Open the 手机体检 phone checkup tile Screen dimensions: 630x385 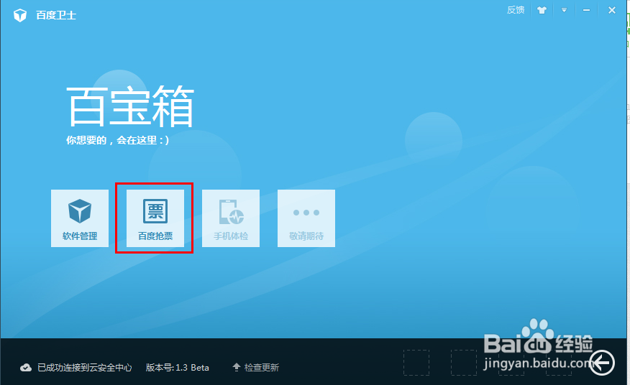(x=231, y=218)
